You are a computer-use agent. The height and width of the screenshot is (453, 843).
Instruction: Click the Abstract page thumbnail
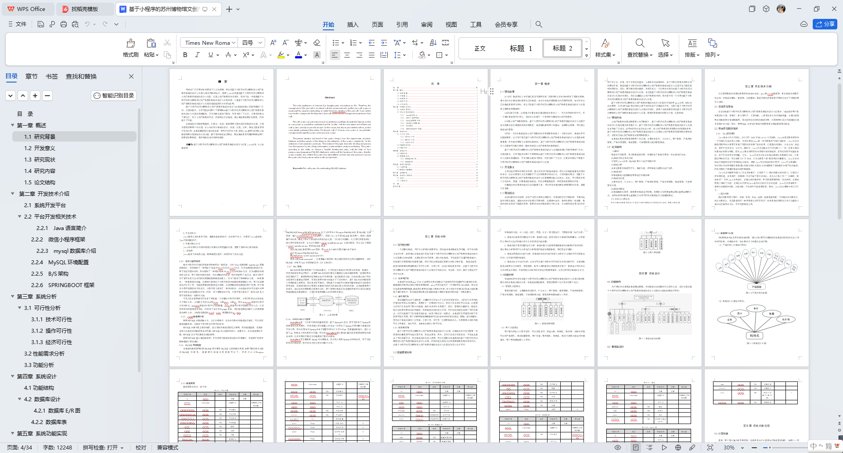(x=328, y=142)
